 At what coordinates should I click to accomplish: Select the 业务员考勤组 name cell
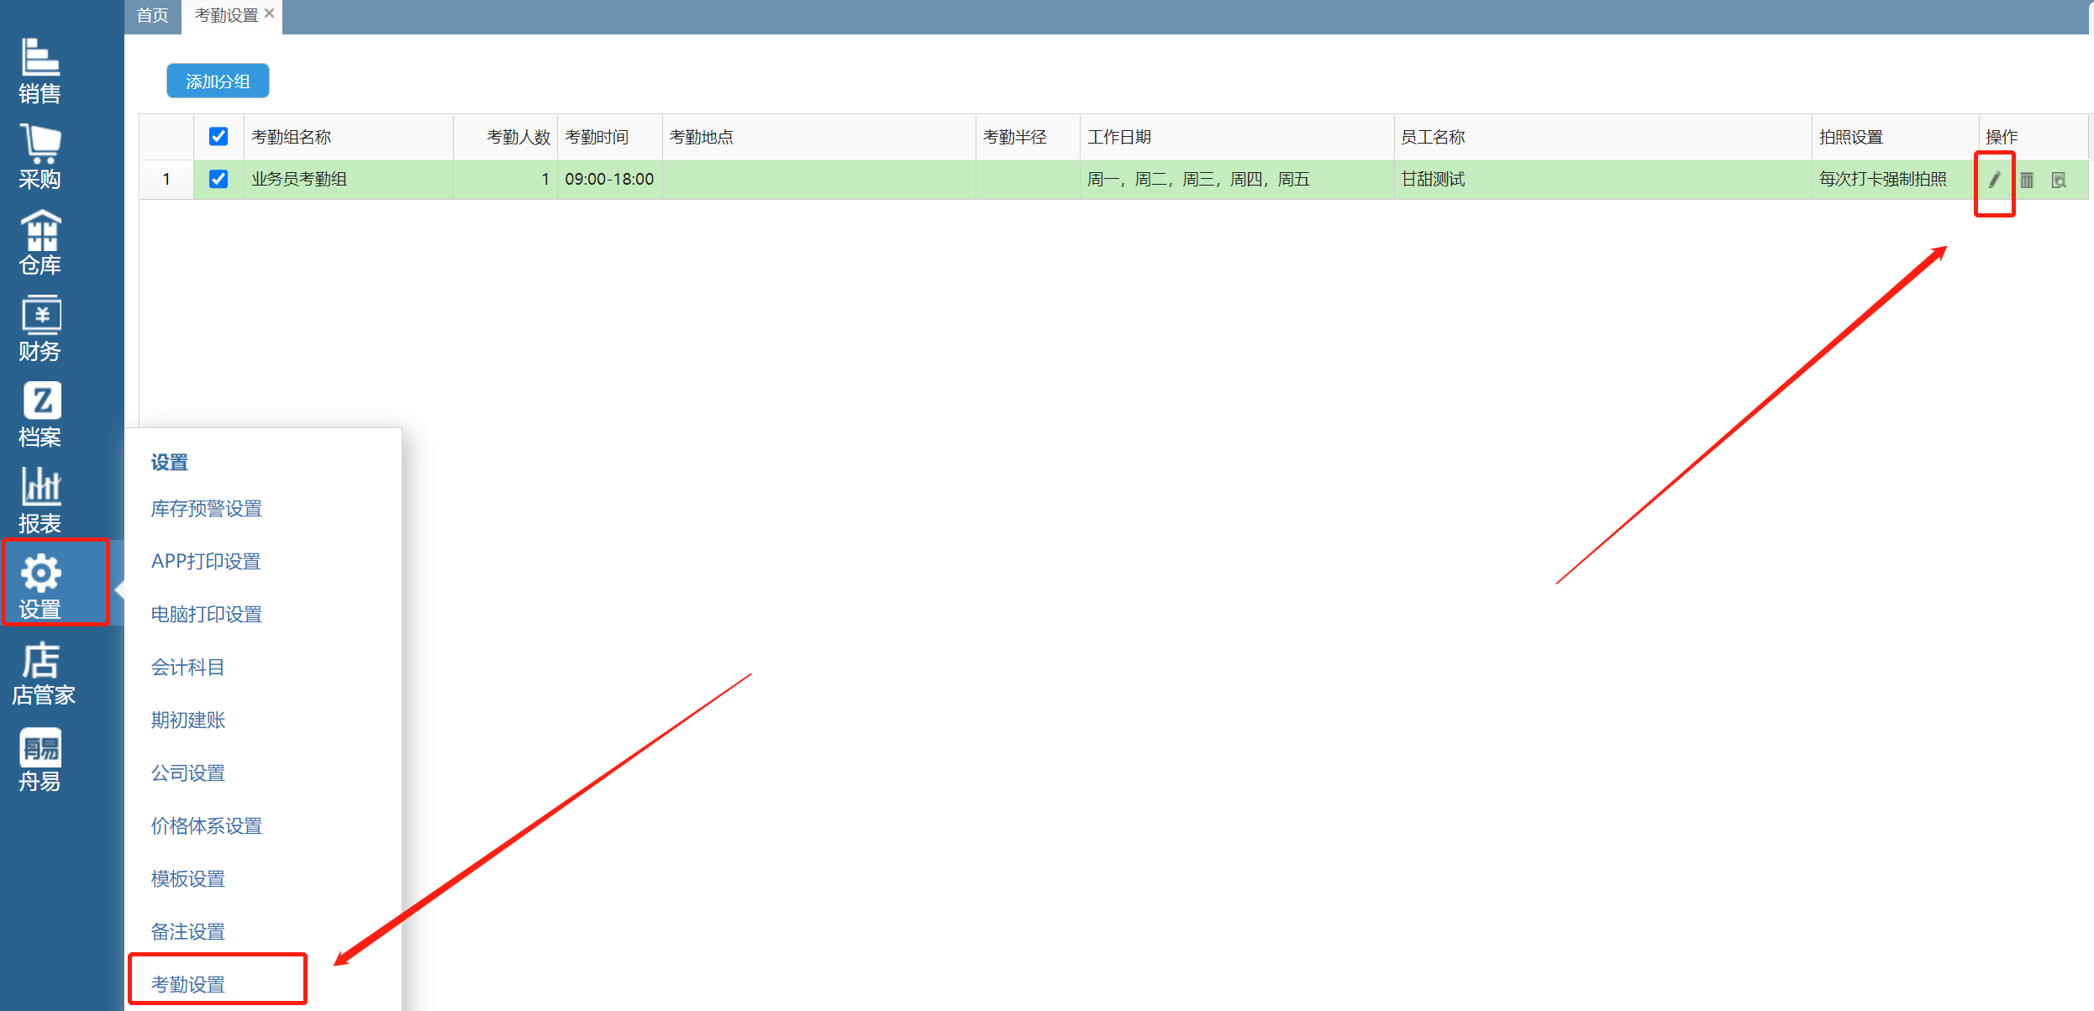[x=349, y=179]
